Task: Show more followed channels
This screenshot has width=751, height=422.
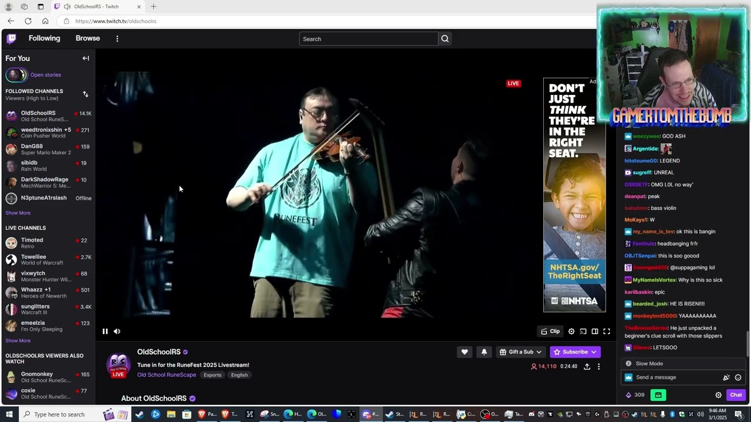Action: point(18,213)
